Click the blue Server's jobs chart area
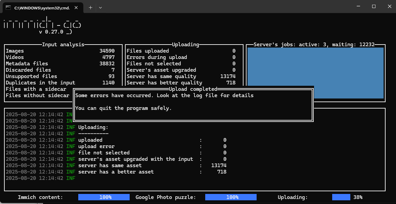 pos(315,73)
